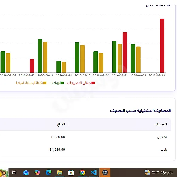This screenshot has height=177, width=177.
Task: Open Microsoft Edge from the taskbar
Action: [48, 172]
